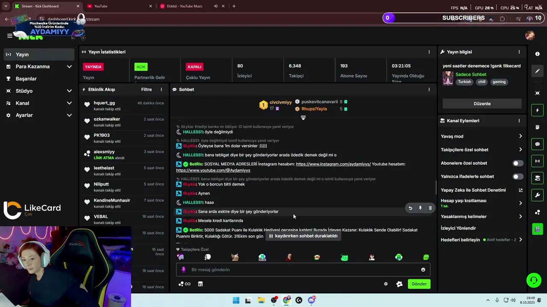Click the three-dots points icon in the right sidebar
This screenshot has height=307, width=547.
(x=538, y=212)
